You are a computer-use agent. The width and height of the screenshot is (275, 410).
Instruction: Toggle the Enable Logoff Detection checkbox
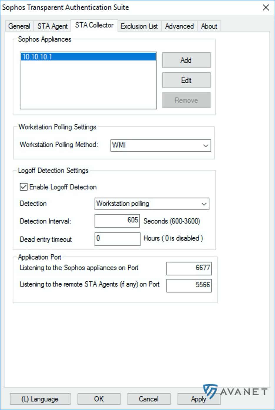click(x=24, y=187)
